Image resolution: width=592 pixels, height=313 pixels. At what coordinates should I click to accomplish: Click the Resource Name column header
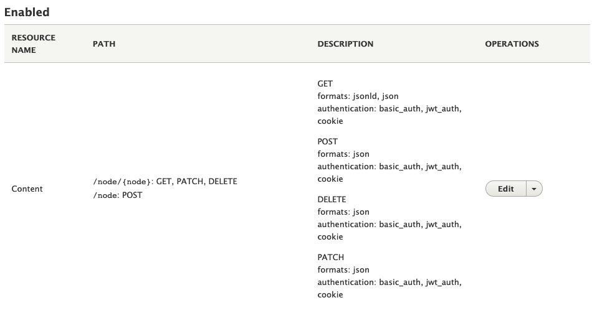tap(34, 44)
